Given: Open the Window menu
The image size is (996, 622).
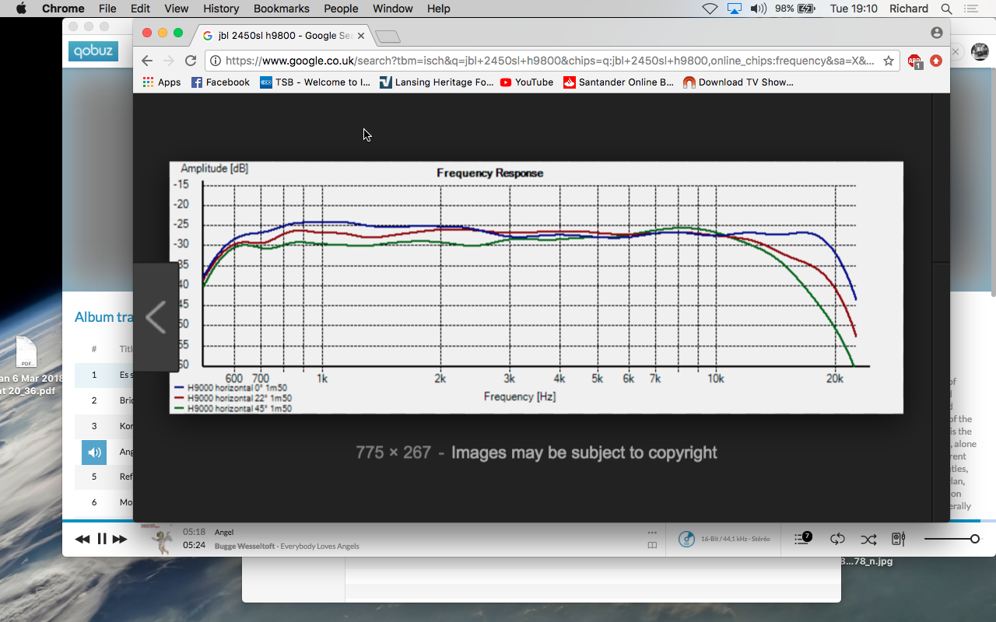Looking at the screenshot, I should 393,9.
